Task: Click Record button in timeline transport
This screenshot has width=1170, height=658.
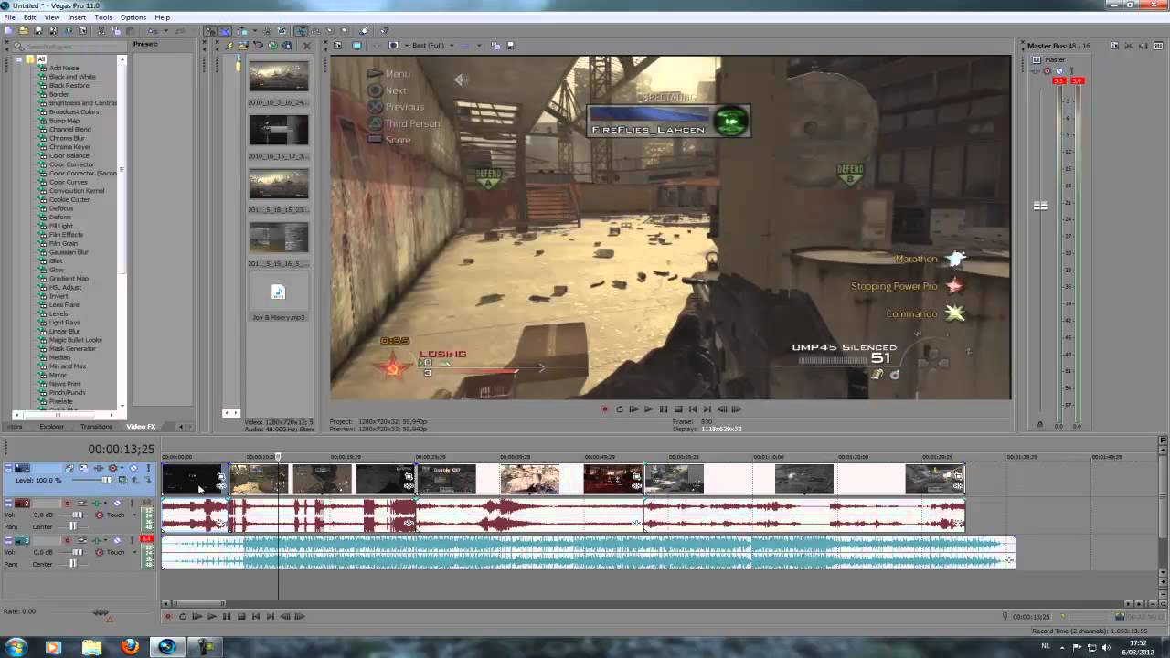Action: [168, 617]
